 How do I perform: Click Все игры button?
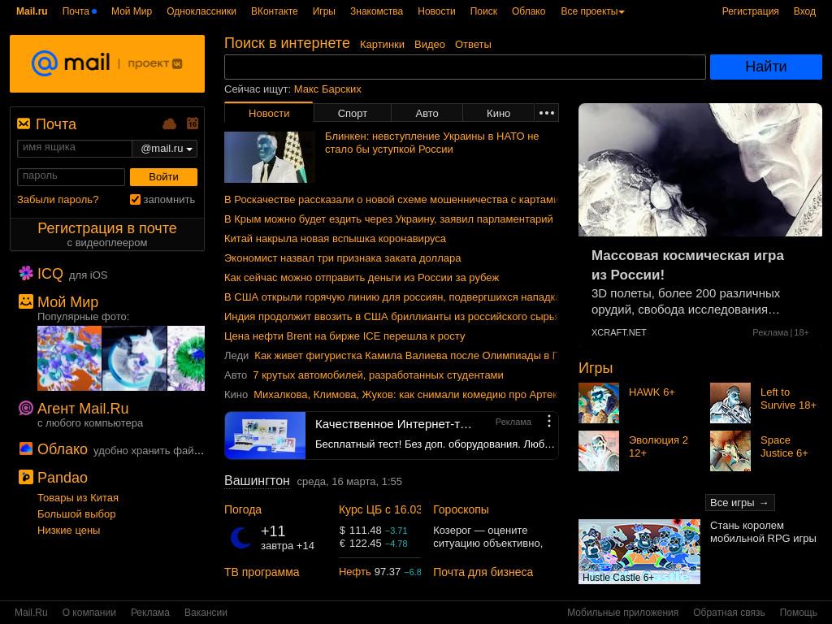point(739,502)
